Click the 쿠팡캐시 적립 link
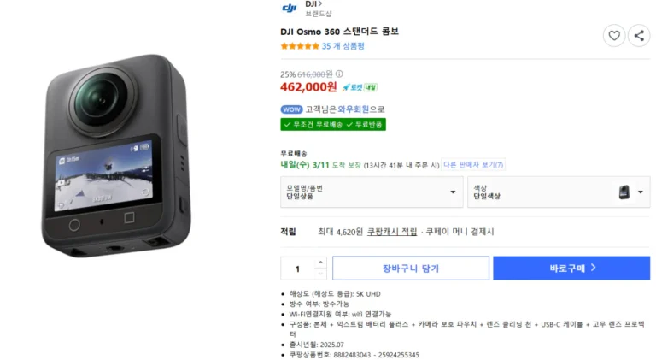This screenshot has height=360, width=656. point(392,232)
